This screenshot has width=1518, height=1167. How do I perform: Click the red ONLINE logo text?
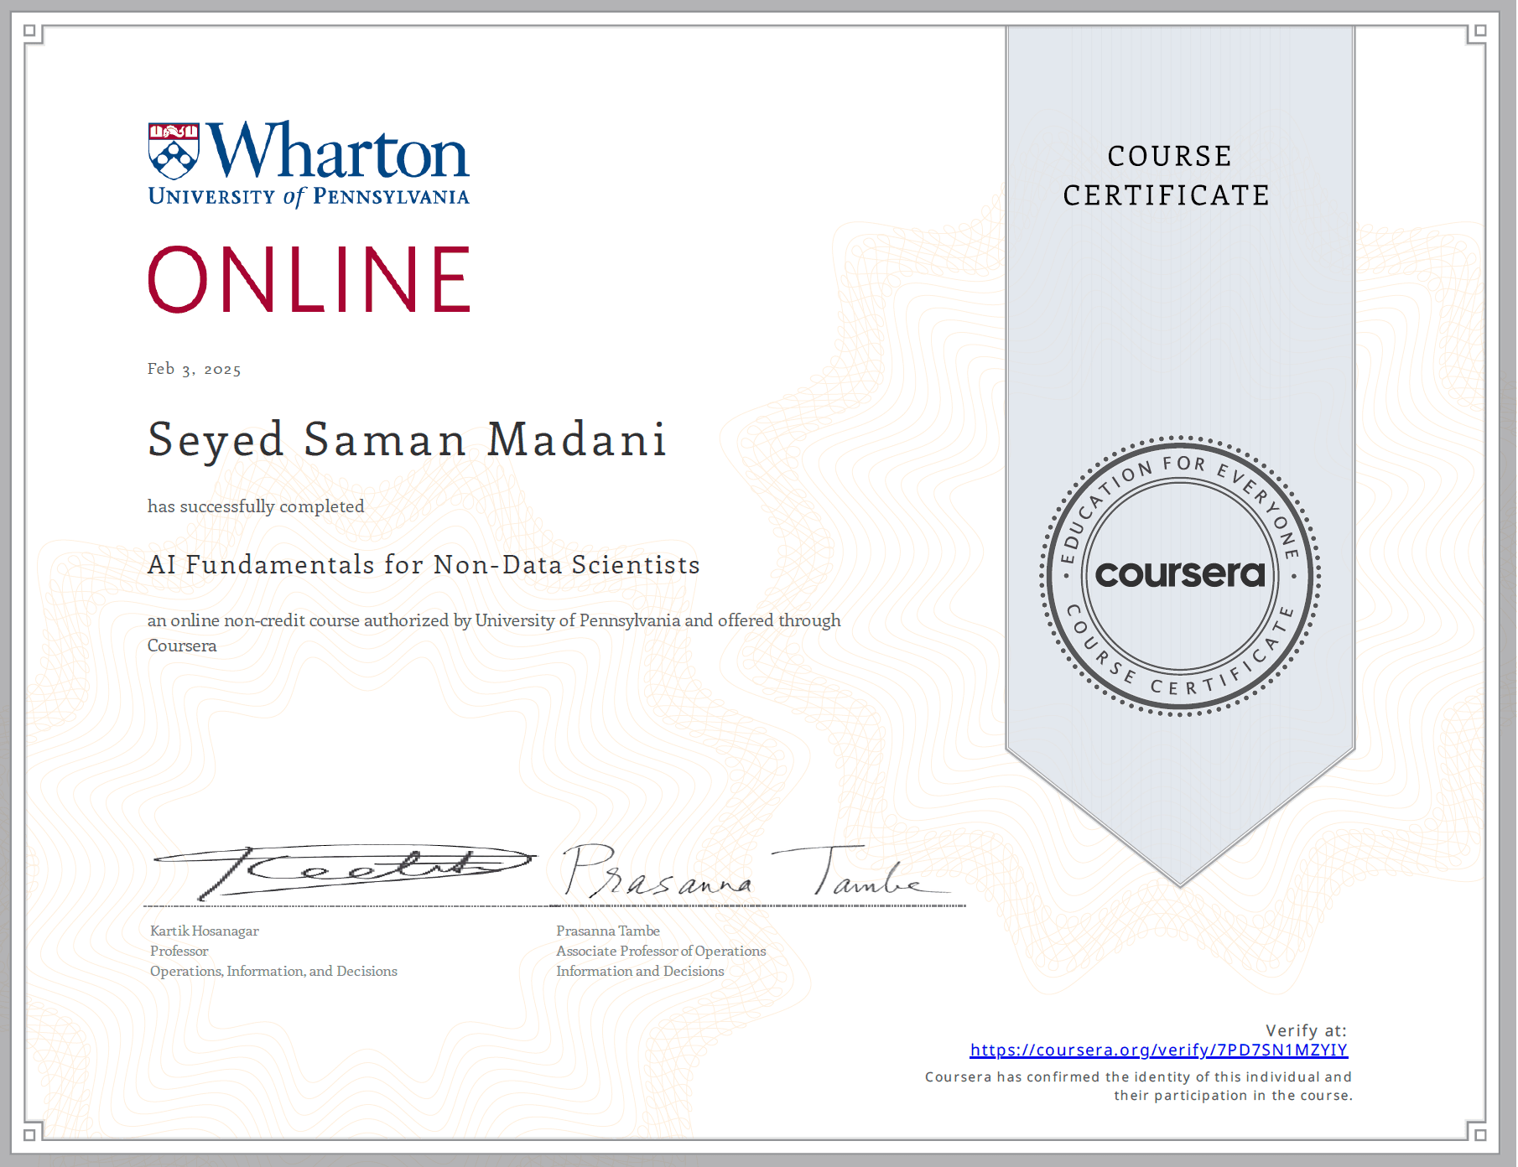309,280
